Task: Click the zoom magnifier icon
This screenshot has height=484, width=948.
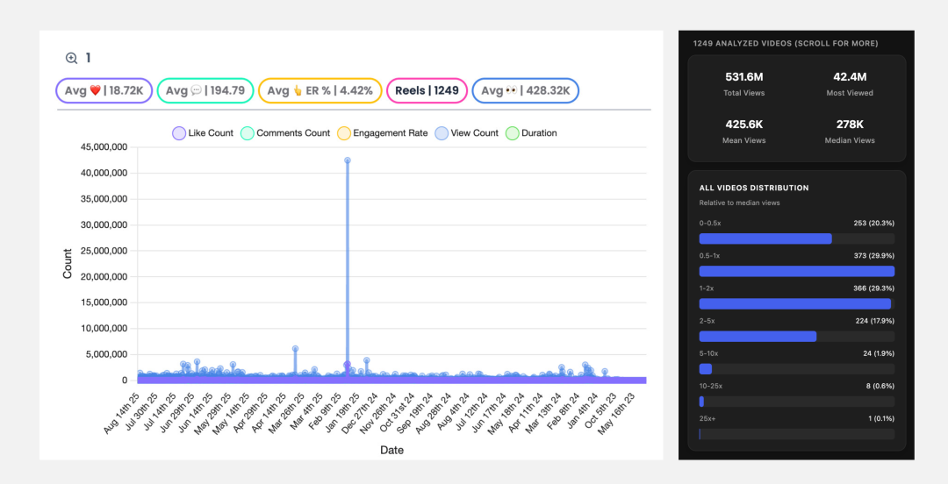Action: tap(72, 58)
